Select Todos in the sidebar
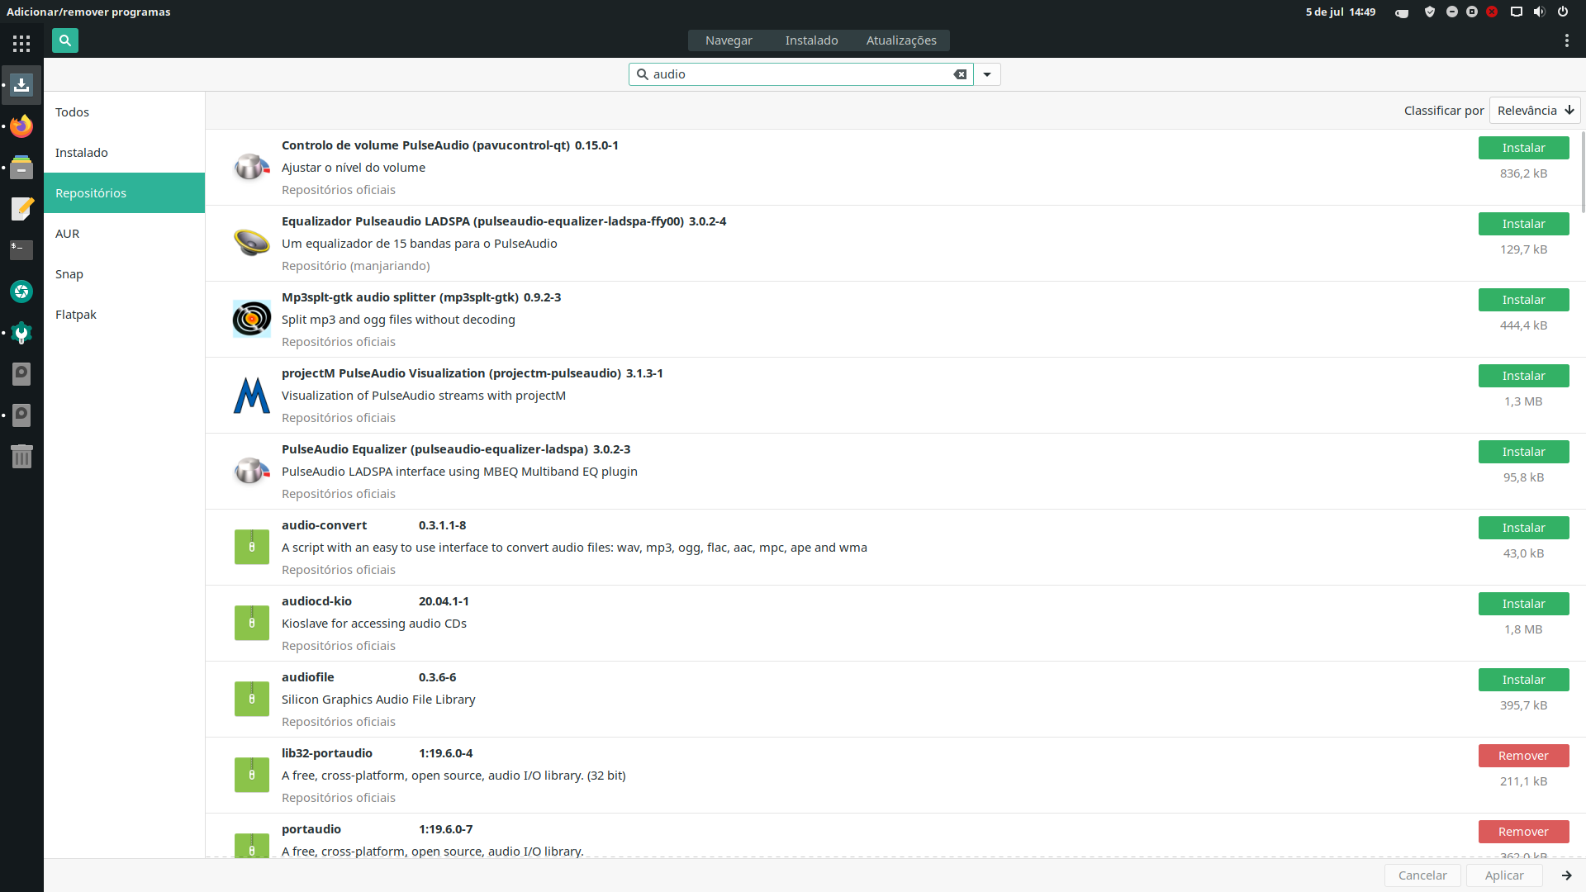 pos(124,112)
